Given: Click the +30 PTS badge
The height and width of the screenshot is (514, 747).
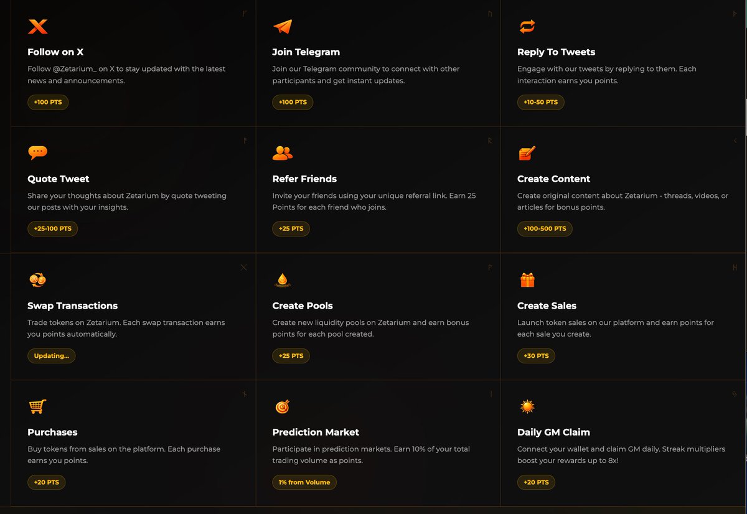Looking at the screenshot, I should (536, 356).
